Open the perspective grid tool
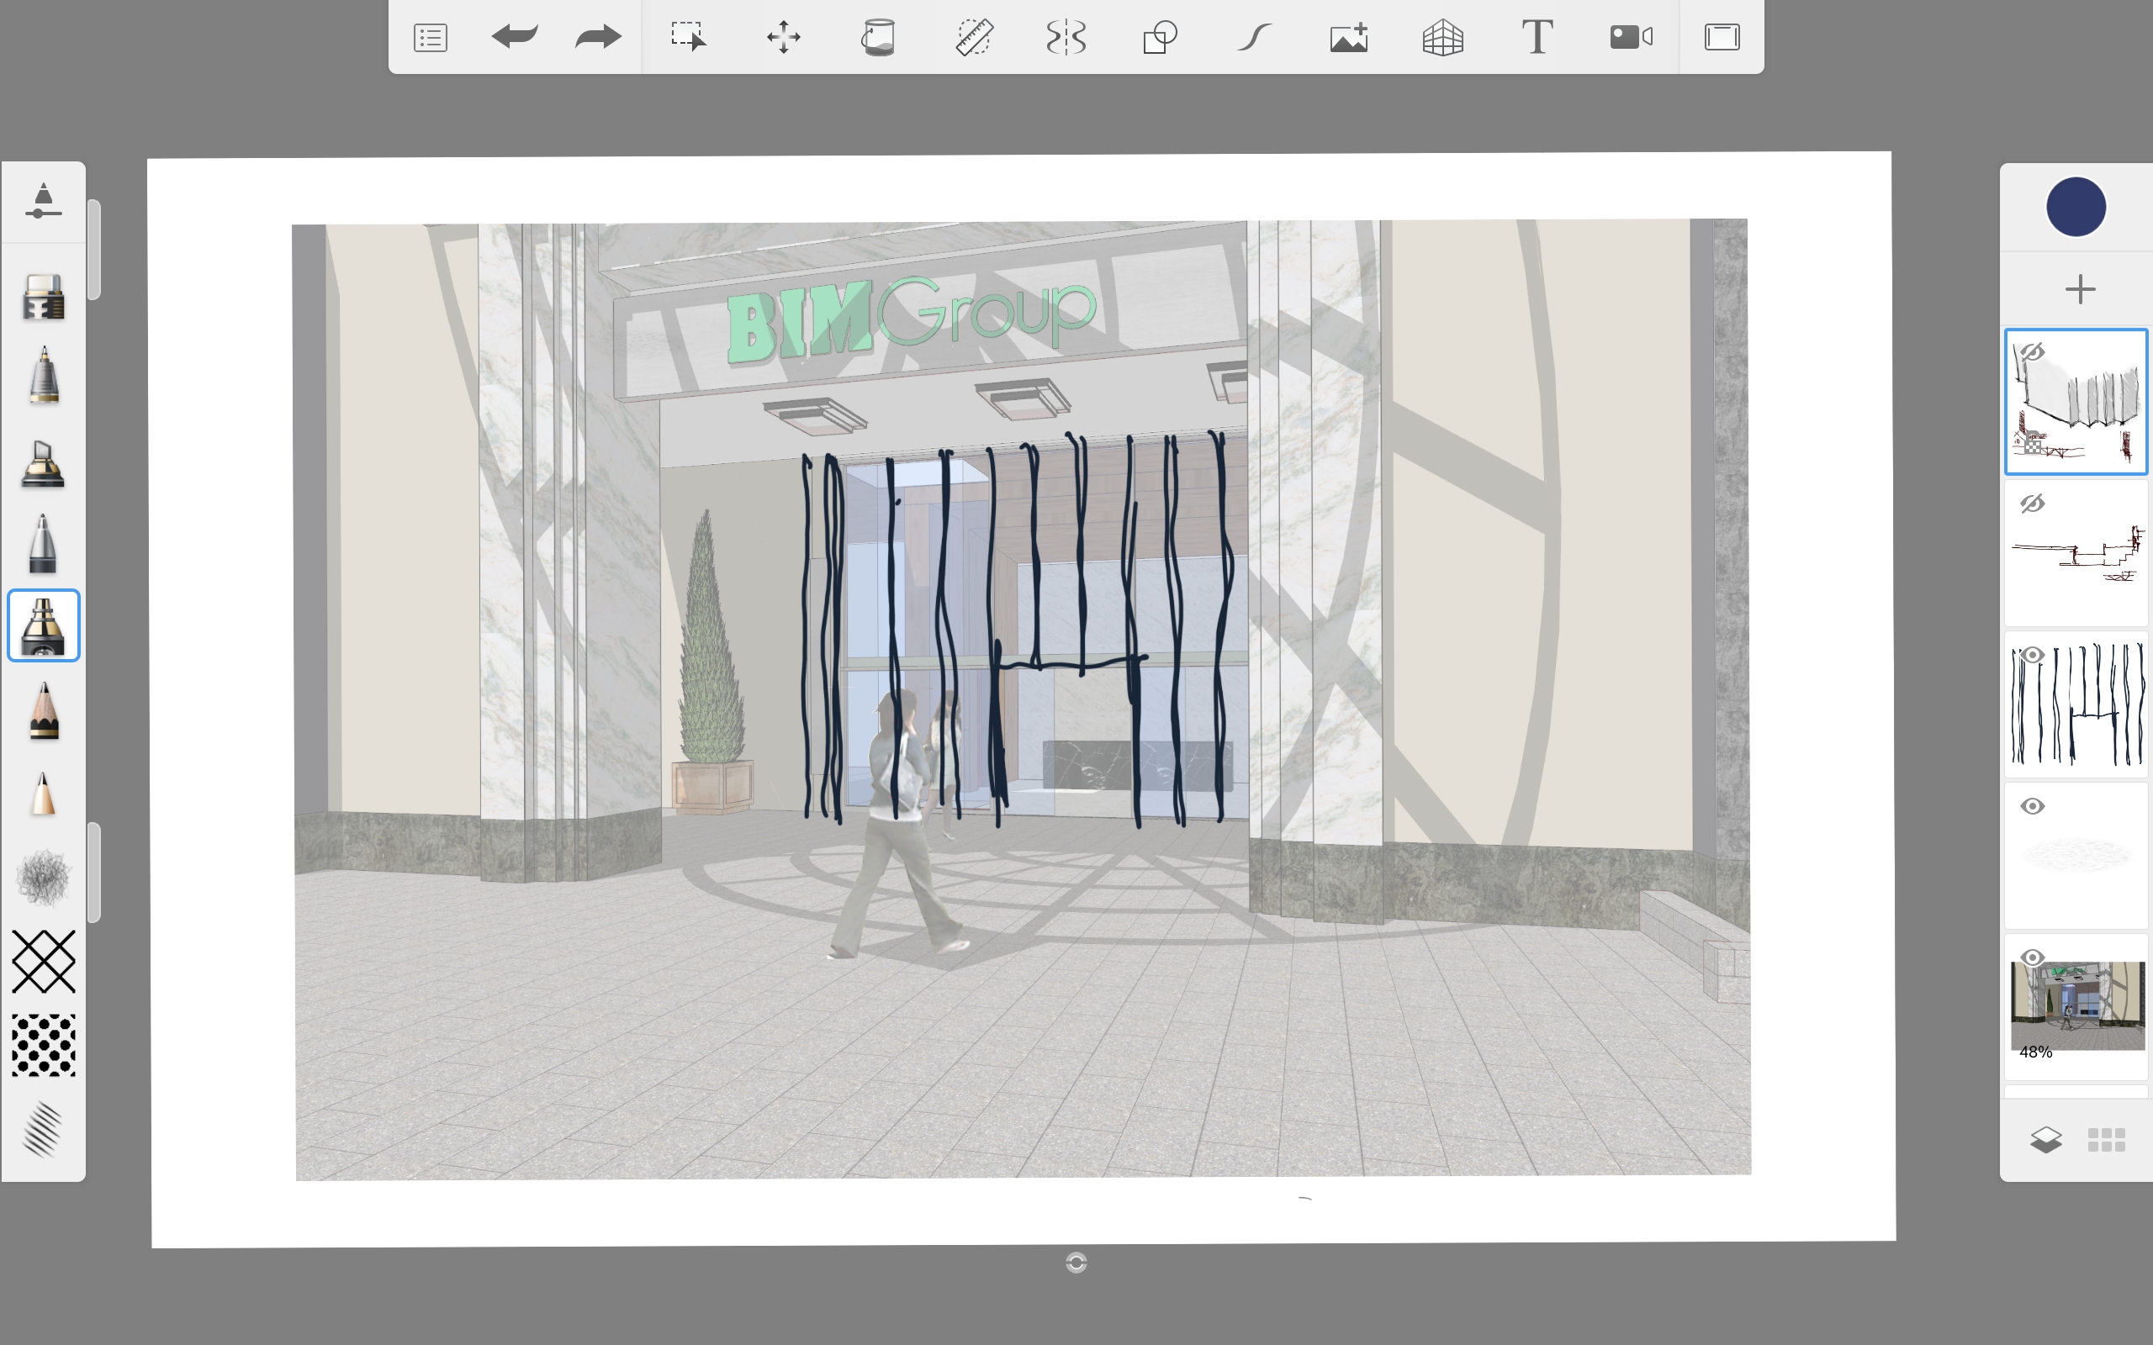 [x=1442, y=37]
